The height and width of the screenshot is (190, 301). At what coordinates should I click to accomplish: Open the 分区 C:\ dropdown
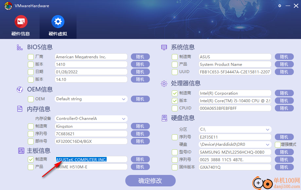pyautogui.click(x=235, y=129)
